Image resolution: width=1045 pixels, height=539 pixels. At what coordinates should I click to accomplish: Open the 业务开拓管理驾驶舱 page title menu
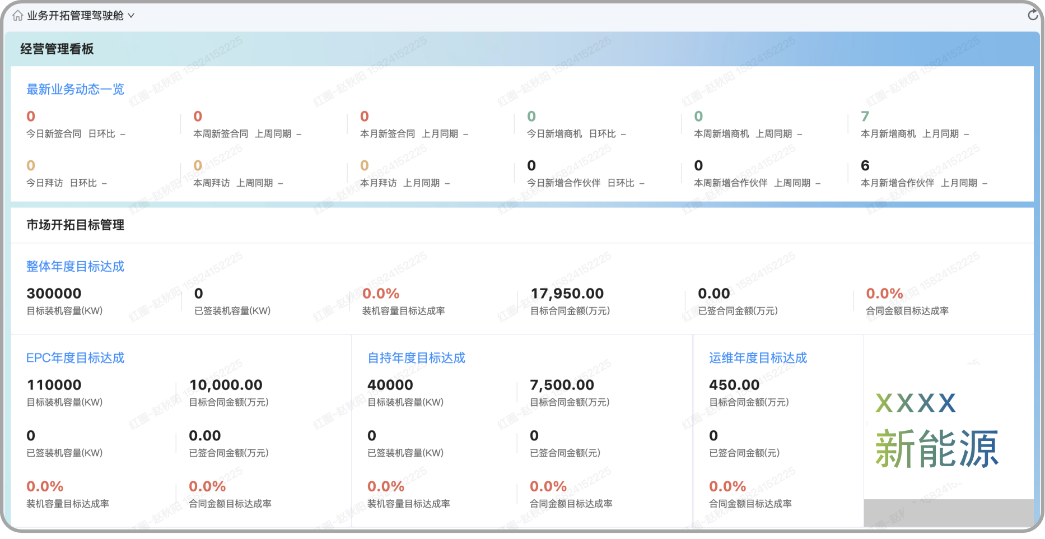(x=75, y=16)
